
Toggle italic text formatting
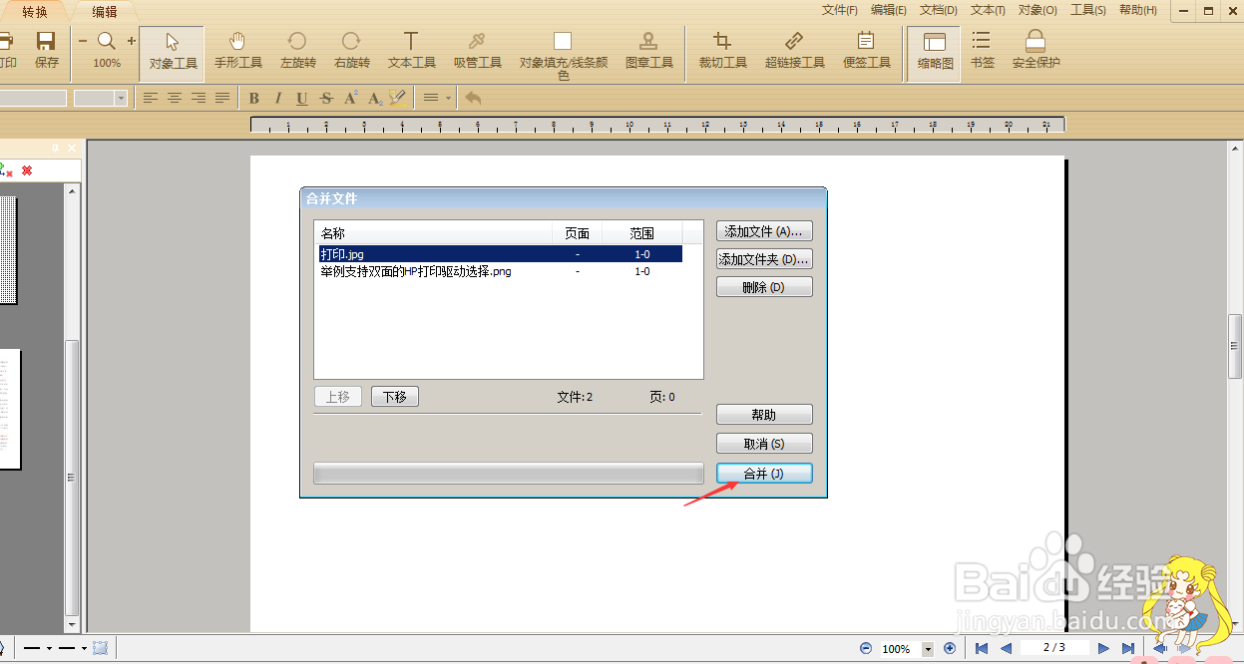tap(276, 98)
